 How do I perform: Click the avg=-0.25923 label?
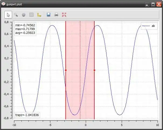click(25, 33)
